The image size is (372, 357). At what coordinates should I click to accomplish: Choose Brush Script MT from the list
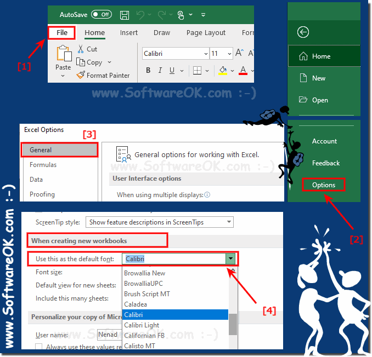[175, 294]
